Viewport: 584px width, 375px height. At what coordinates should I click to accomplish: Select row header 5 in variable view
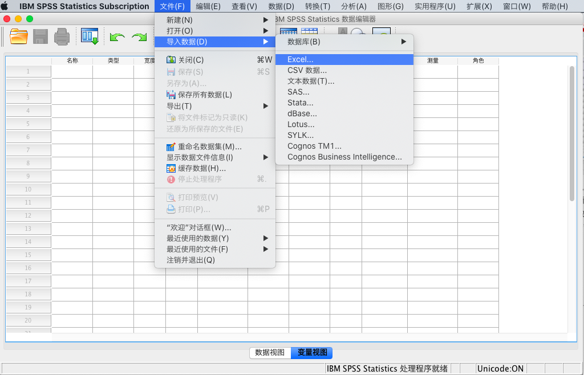pyautogui.click(x=29, y=124)
